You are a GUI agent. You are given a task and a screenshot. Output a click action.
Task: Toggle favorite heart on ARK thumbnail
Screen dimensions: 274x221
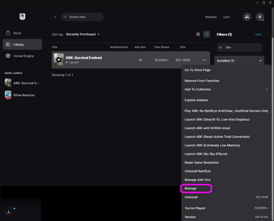tap(59, 60)
